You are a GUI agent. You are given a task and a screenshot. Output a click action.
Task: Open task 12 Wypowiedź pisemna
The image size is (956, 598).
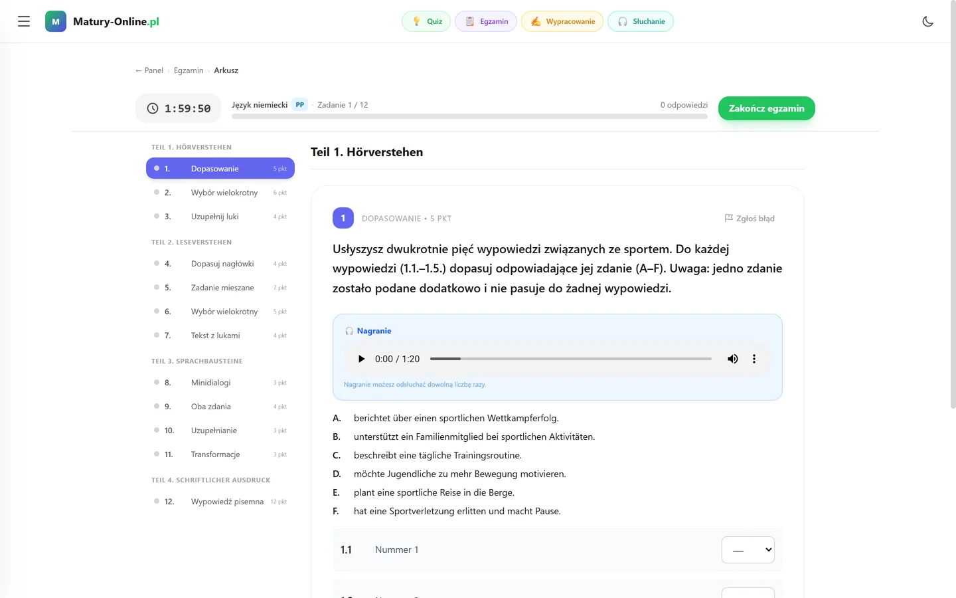point(220,502)
